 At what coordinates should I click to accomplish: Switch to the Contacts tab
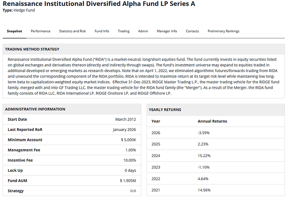coord(192,31)
